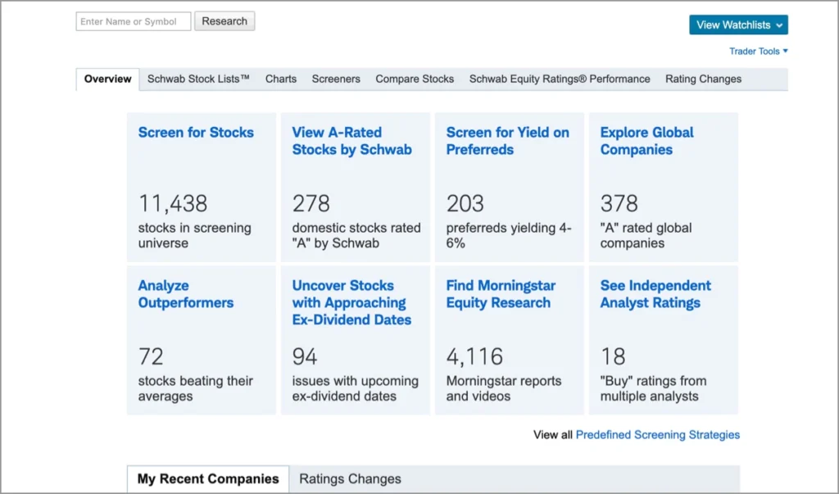Click 'issues with upcoming ex-dividend dates' text
839x494 pixels.
pyautogui.click(x=356, y=388)
